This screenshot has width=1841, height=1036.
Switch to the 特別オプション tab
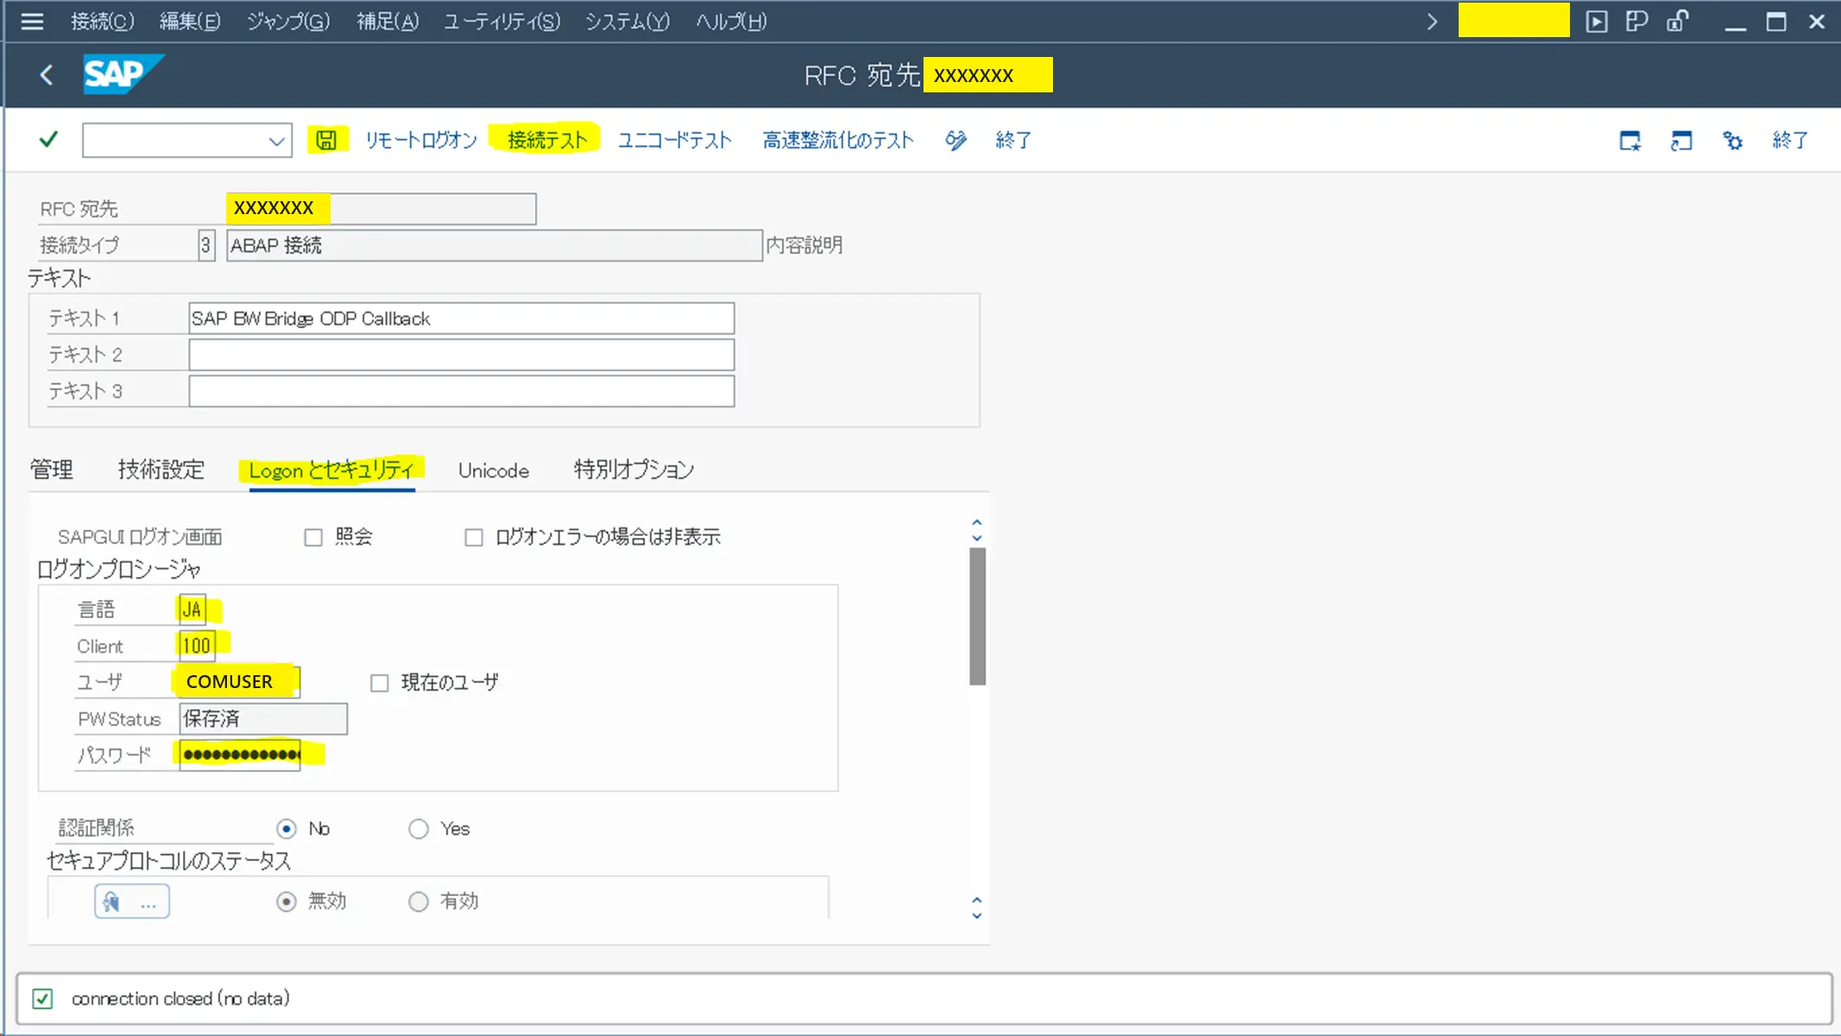tap(634, 470)
